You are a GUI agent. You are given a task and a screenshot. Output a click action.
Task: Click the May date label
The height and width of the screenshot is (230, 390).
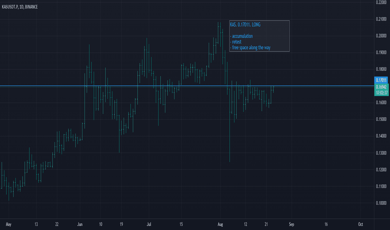8,224
